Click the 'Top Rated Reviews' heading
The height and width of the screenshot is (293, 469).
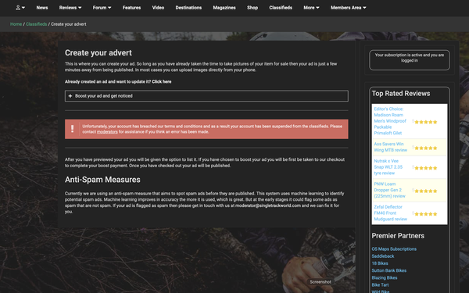point(401,94)
